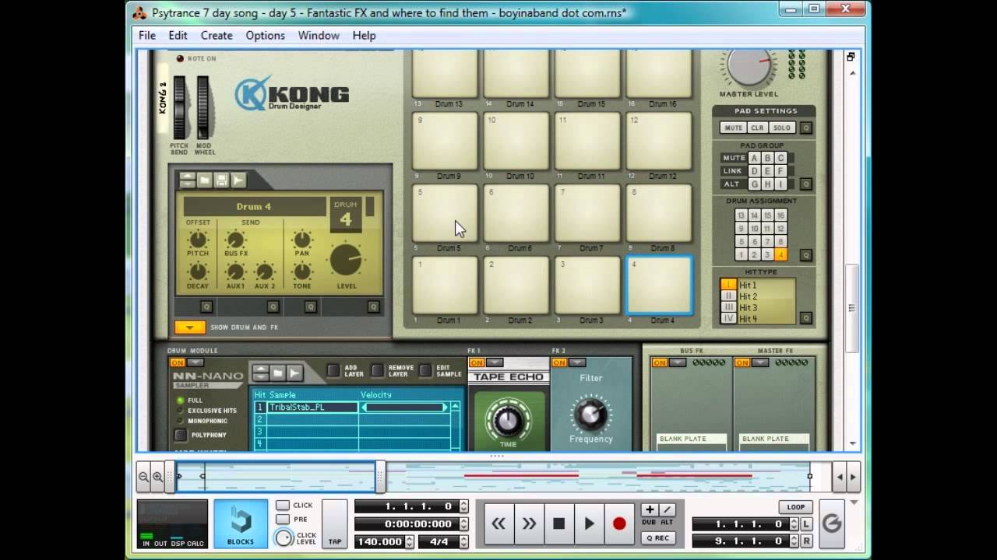The height and width of the screenshot is (560, 997).
Task: Fast forward the transport
Action: pyautogui.click(x=529, y=523)
